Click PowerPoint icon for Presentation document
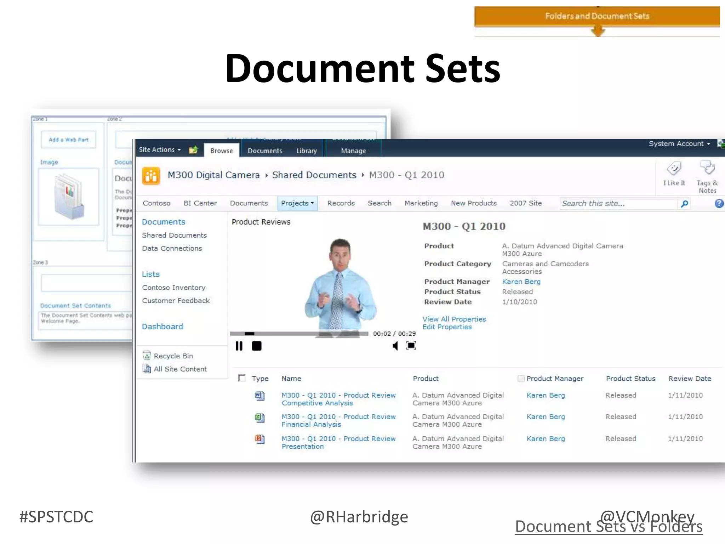The image size is (725, 544). click(259, 439)
